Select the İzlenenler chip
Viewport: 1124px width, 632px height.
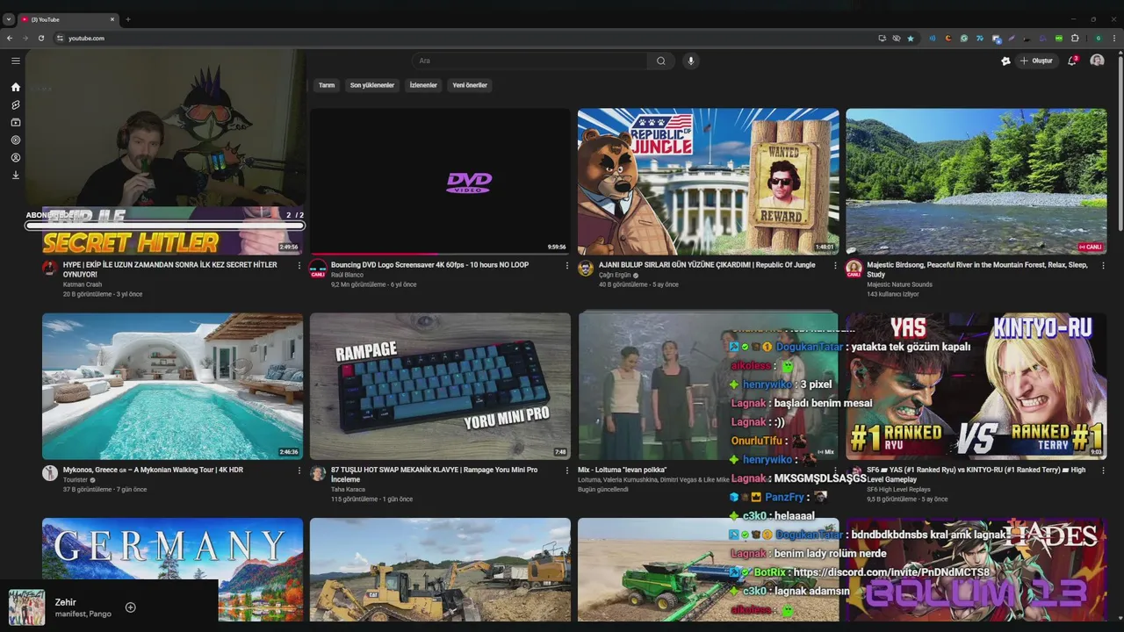click(423, 85)
